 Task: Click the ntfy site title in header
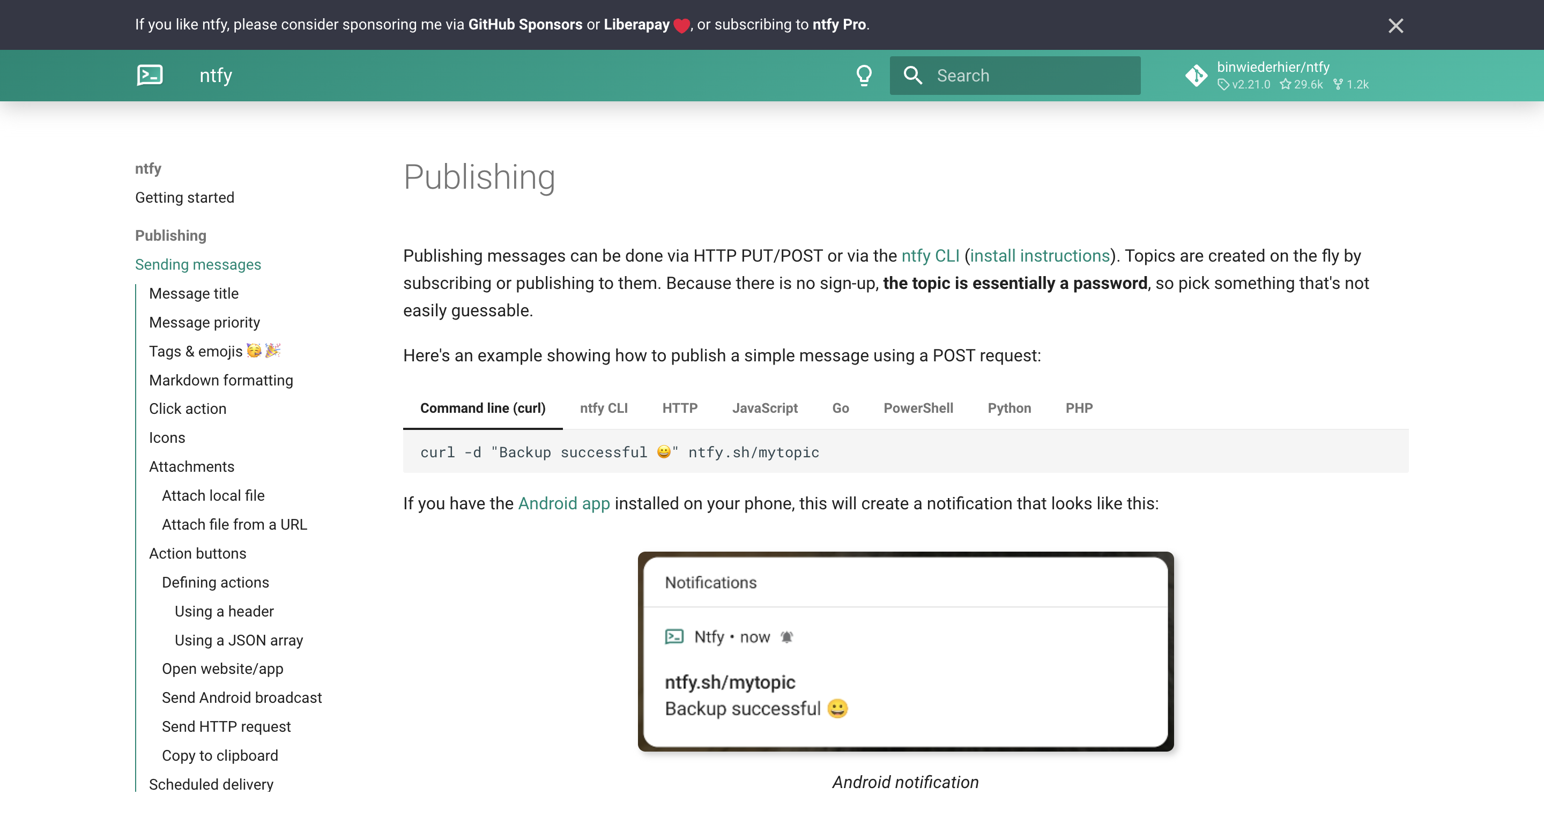point(216,76)
